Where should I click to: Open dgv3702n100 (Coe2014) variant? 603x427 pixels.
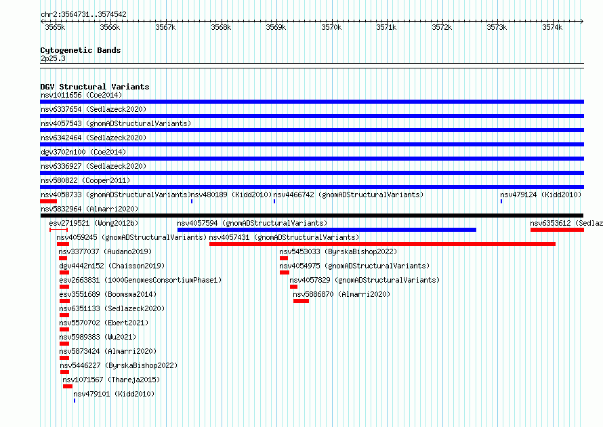(83, 152)
